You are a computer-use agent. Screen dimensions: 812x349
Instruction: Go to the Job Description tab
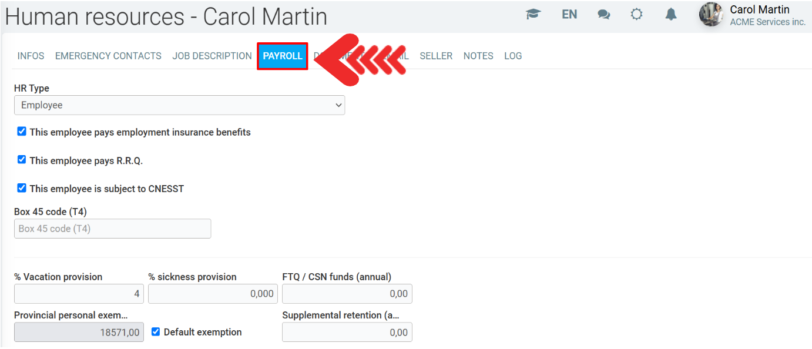pyautogui.click(x=212, y=56)
